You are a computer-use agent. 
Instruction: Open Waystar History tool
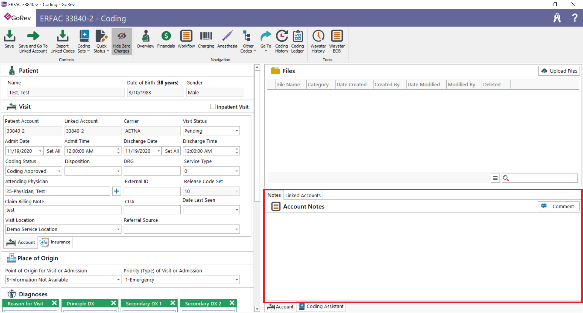tap(318, 41)
